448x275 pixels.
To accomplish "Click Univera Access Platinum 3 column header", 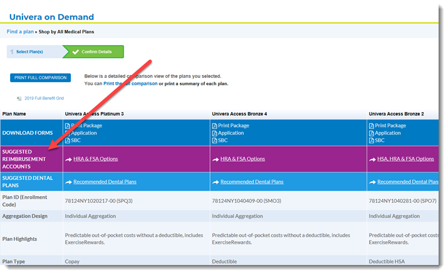I will pos(94,114).
